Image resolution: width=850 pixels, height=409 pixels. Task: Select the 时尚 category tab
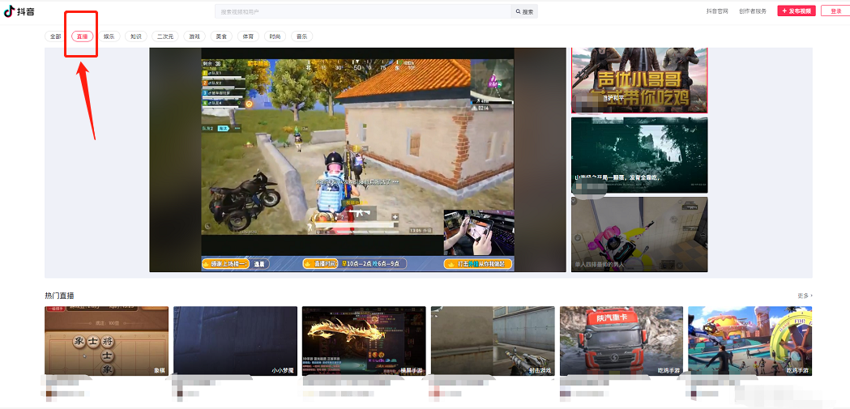[275, 36]
